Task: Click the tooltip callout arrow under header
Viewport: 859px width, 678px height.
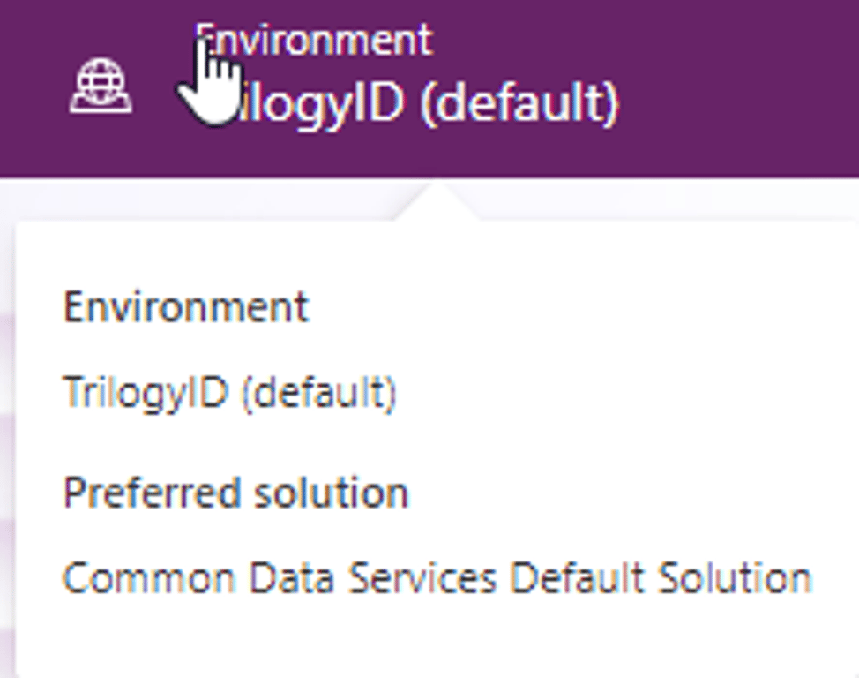Action: pos(437,201)
